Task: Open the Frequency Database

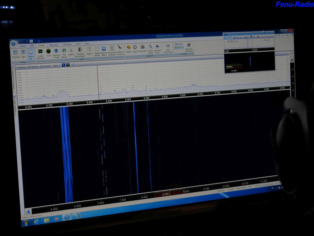Action: [x=112, y=51]
